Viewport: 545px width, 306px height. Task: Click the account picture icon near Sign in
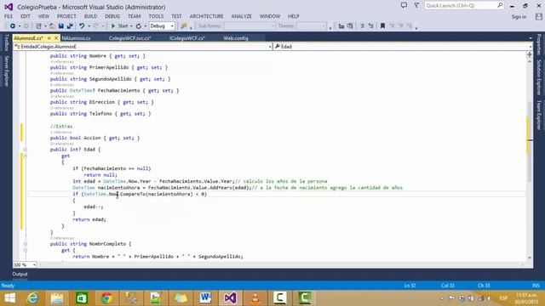pyautogui.click(x=539, y=16)
